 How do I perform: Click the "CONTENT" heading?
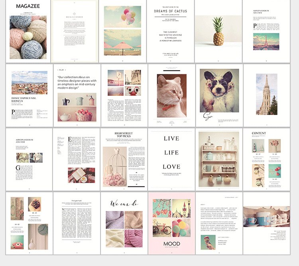[259, 133]
